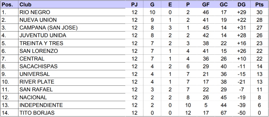
Task: Click the CENTRAL club cell
Action: pyautogui.click(x=32, y=59)
